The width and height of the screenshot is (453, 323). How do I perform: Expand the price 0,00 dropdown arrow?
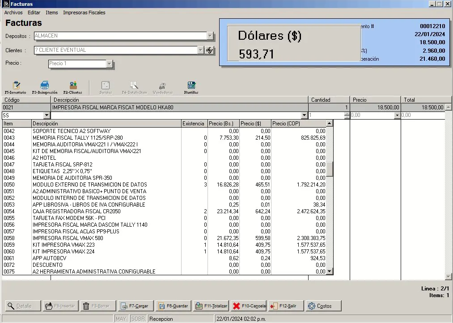397,115
